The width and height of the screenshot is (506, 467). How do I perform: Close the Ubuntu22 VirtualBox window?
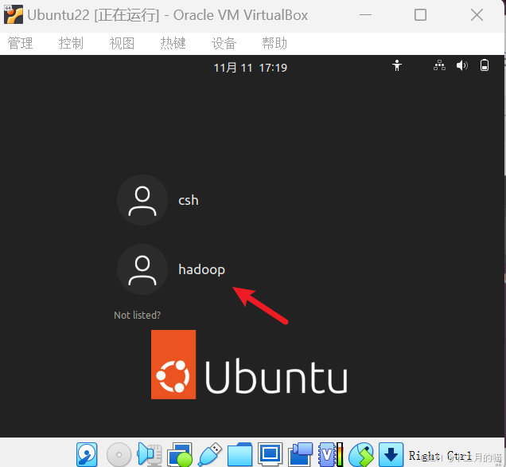477,15
